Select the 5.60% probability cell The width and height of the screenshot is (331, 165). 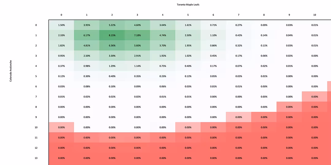pos(137,46)
